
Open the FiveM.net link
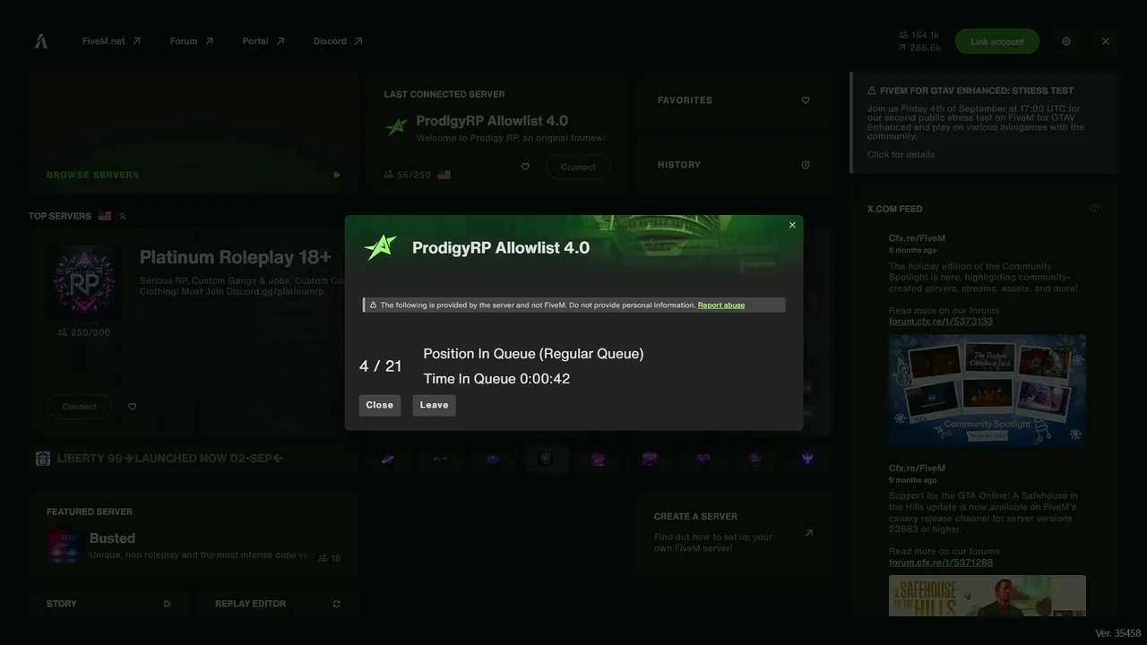111,41
